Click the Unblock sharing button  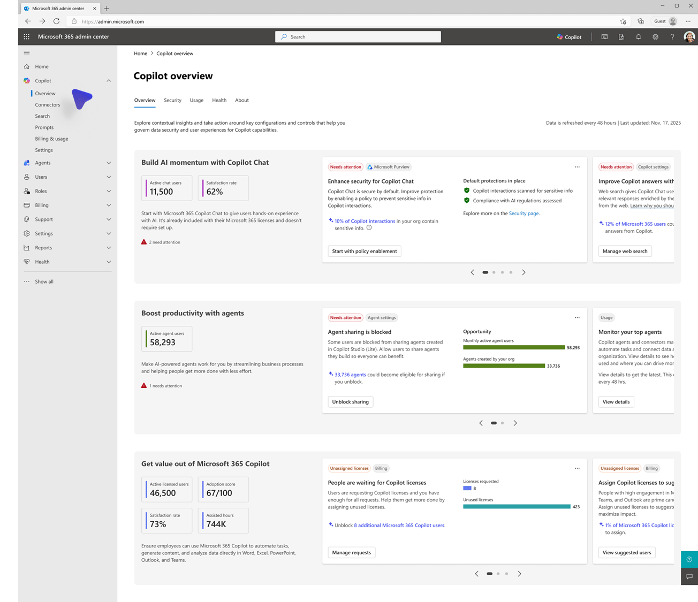click(x=350, y=402)
